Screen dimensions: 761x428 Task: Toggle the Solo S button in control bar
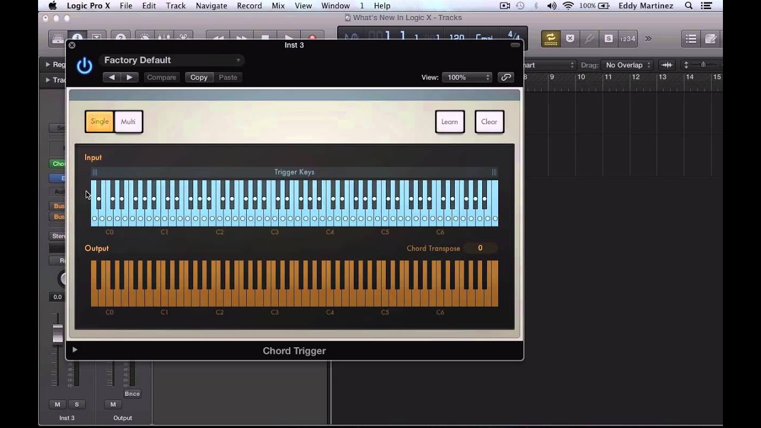608,39
